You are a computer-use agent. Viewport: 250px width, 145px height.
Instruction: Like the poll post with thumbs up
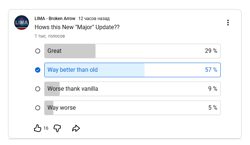point(38,128)
